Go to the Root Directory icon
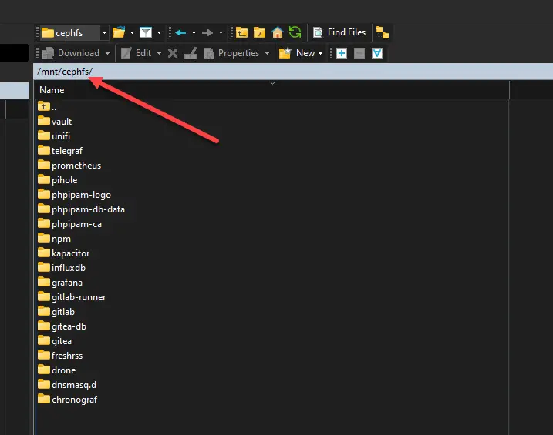Viewport: 553px width, 435px height. [x=260, y=32]
